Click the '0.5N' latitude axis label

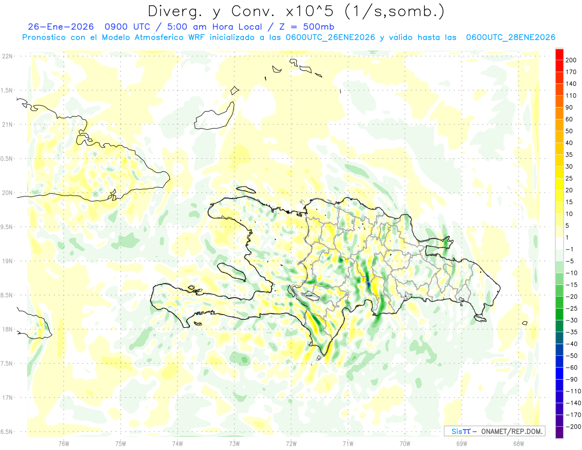(x=7, y=159)
